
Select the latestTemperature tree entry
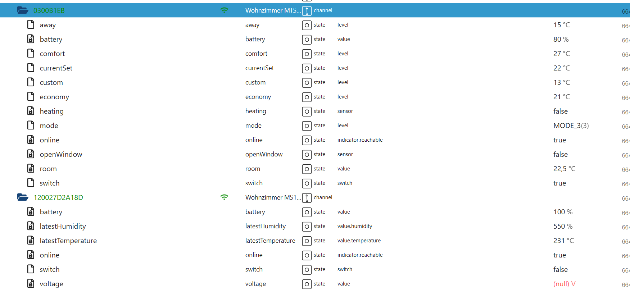[x=68, y=241]
